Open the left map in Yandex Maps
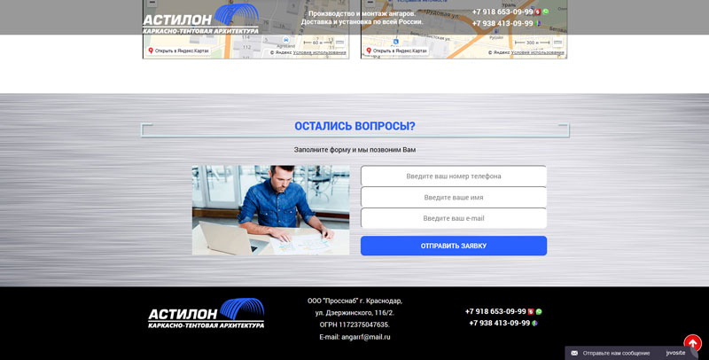The width and height of the screenshot is (709, 360). (x=178, y=51)
